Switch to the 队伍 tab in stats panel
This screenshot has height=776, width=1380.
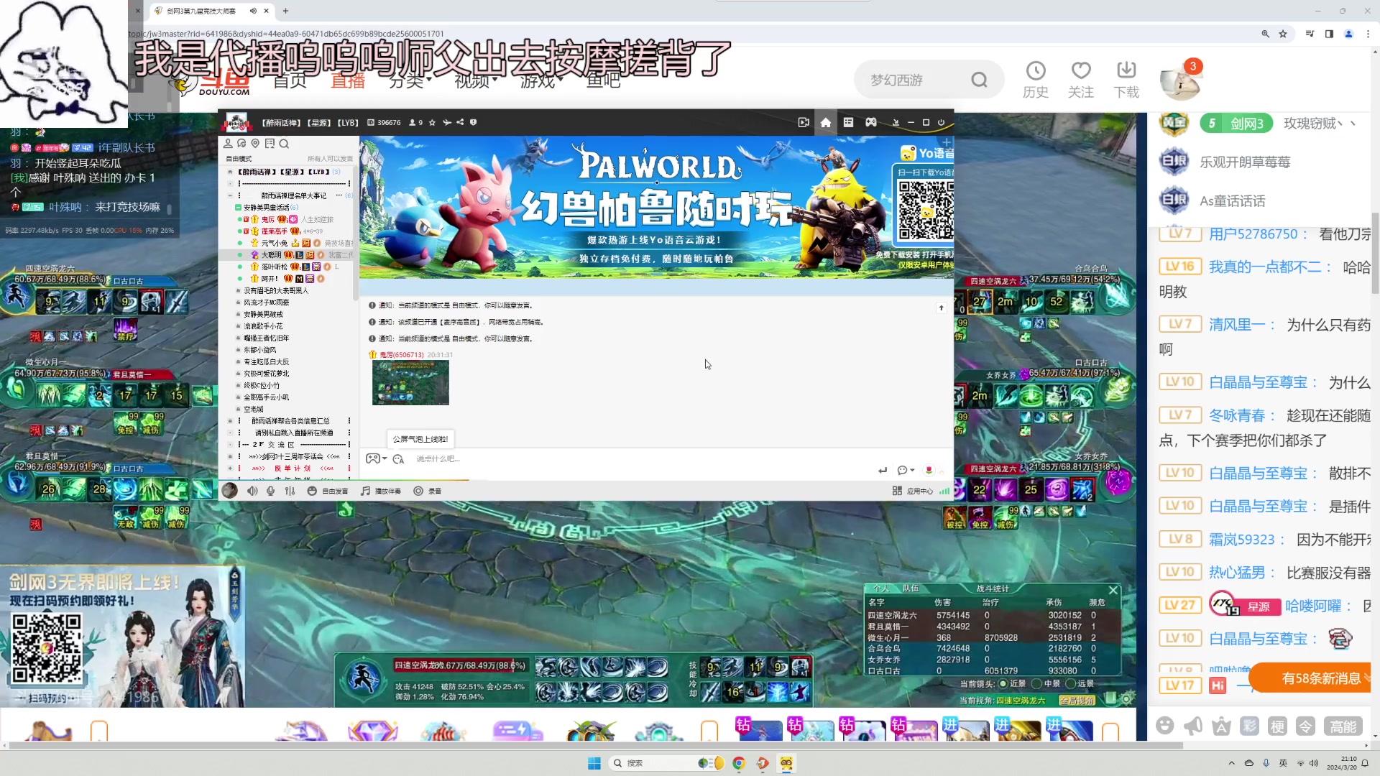coord(910,588)
